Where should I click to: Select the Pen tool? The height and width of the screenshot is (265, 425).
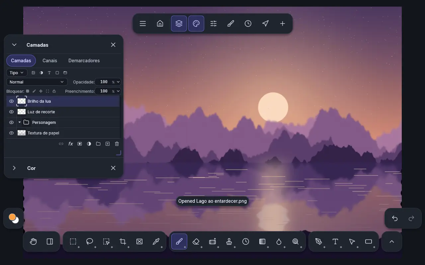point(319,241)
